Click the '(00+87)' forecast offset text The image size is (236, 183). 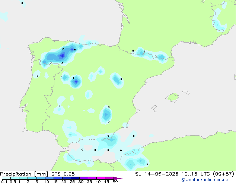pos(224,174)
